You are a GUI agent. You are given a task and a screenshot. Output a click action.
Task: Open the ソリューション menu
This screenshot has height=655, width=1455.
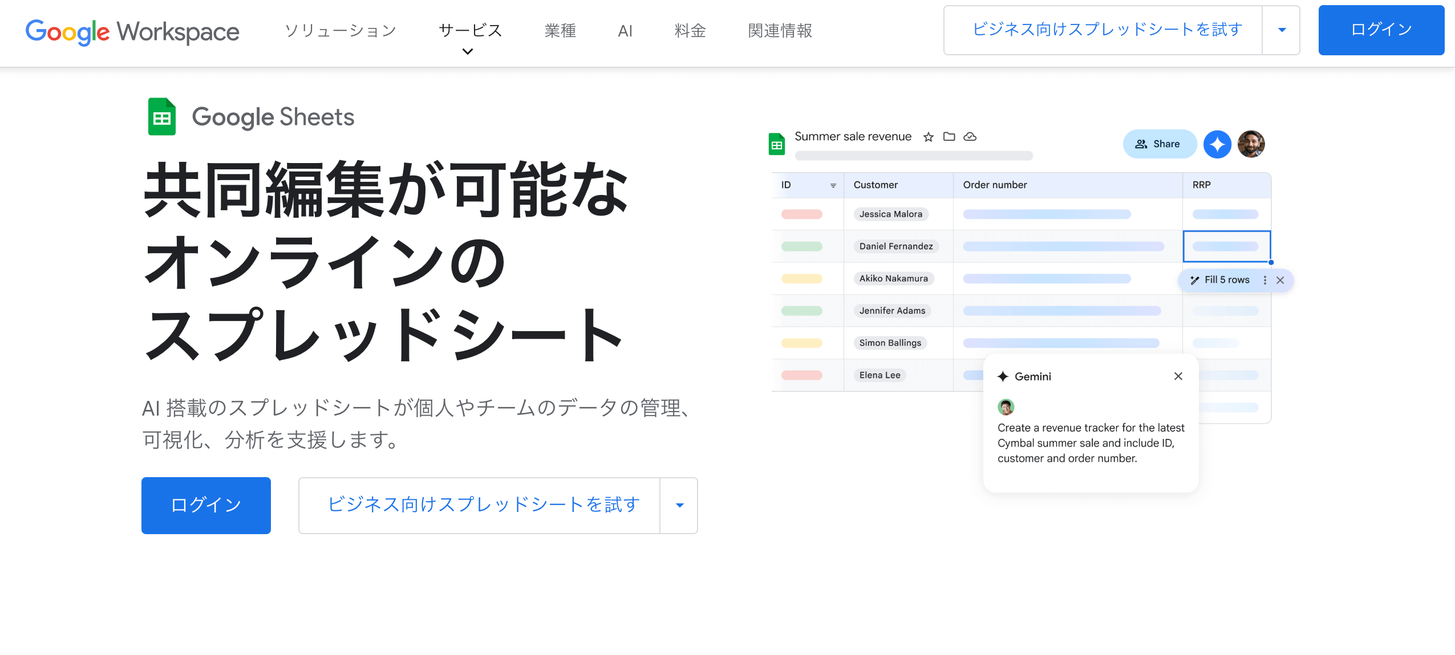pyautogui.click(x=341, y=30)
